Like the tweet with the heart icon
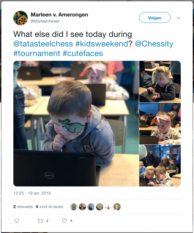This screenshot has height=233, width=194. 64,221
